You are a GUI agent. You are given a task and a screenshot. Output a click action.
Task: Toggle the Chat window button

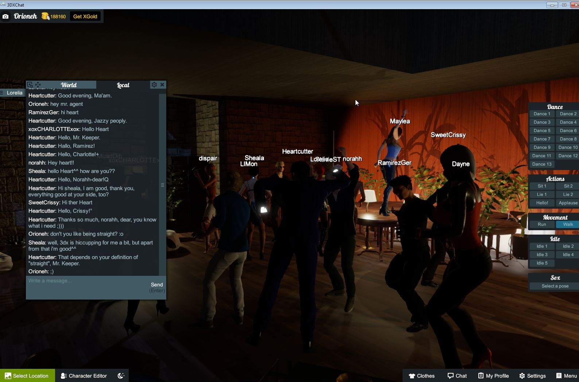pos(457,375)
